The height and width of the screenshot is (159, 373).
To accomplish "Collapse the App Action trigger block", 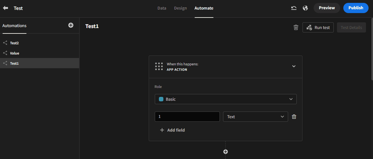I will tap(294, 66).
